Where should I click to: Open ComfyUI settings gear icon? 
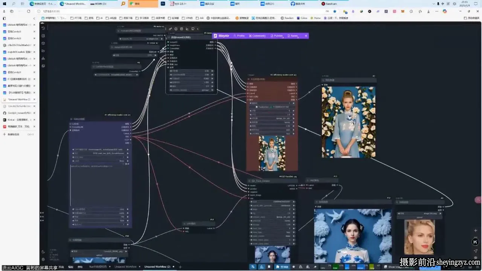[43, 259]
